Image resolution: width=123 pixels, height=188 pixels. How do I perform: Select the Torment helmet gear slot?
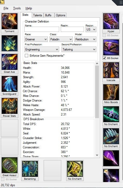coord(10,23)
